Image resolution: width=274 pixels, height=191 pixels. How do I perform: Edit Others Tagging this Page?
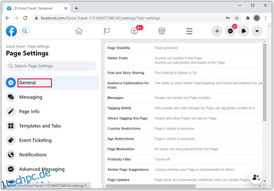pyautogui.click(x=183, y=118)
